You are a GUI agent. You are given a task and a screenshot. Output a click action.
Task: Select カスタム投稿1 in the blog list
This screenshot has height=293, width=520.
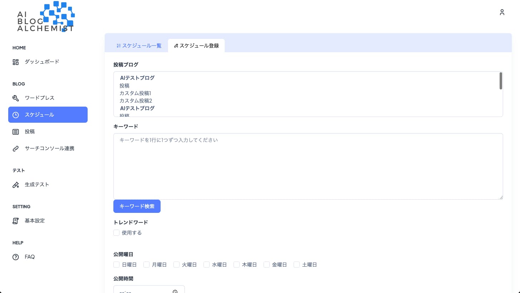(x=135, y=93)
